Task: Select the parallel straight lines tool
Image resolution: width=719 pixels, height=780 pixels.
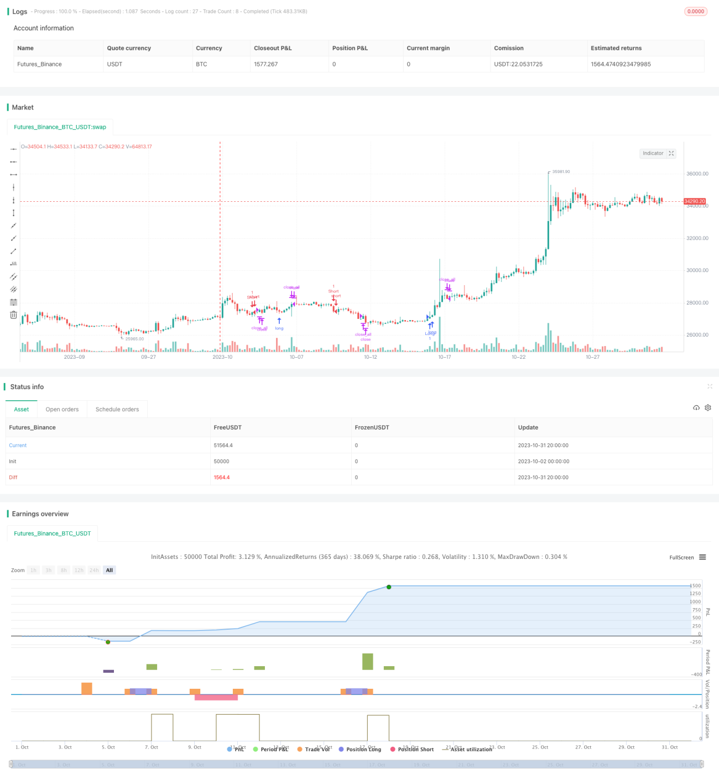Action: [13, 276]
